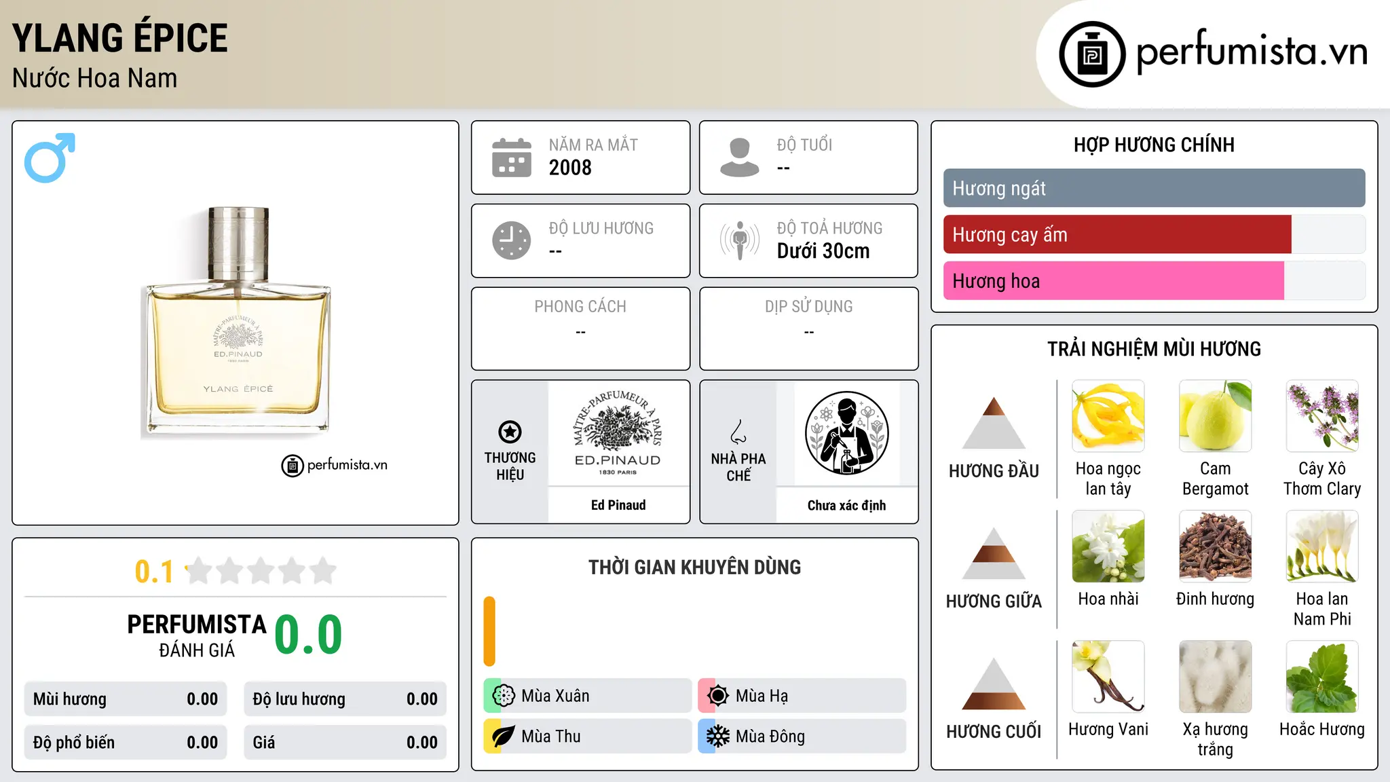Select the freesia note image
This screenshot has height=782, width=1390.
pyautogui.click(x=1322, y=546)
